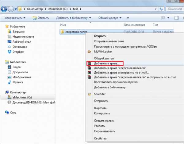The image size is (184, 144).
Task: Refresh the folder with the refresh icon
Action: pos(161,9)
